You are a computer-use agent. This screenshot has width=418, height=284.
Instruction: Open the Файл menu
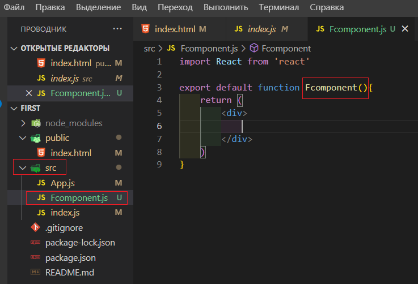click(x=14, y=7)
